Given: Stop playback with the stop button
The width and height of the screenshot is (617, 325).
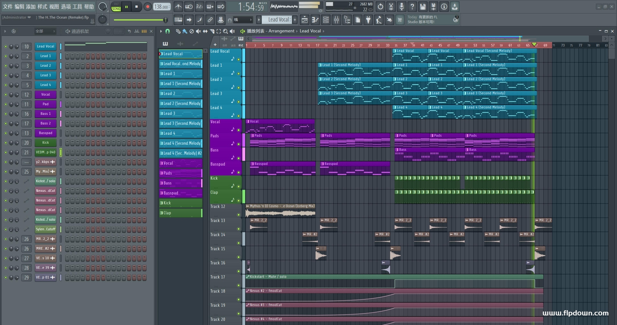Looking at the screenshot, I should coord(137,7).
